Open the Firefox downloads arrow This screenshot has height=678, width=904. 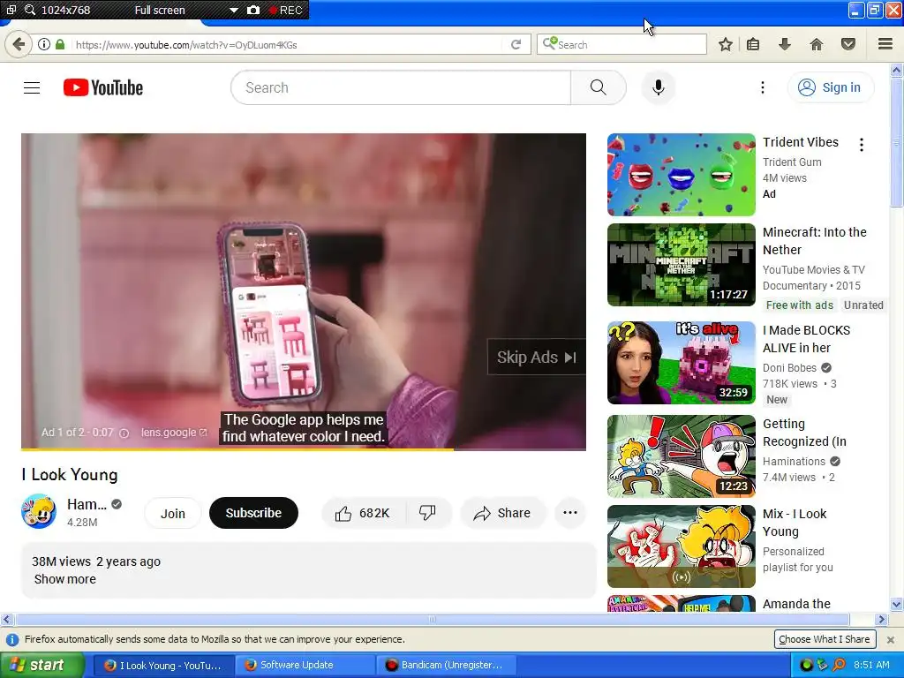click(x=785, y=44)
